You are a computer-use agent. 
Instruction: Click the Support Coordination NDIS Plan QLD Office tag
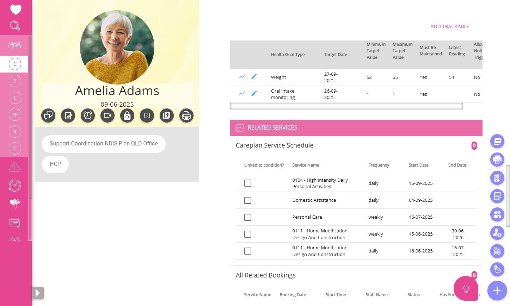(104, 144)
